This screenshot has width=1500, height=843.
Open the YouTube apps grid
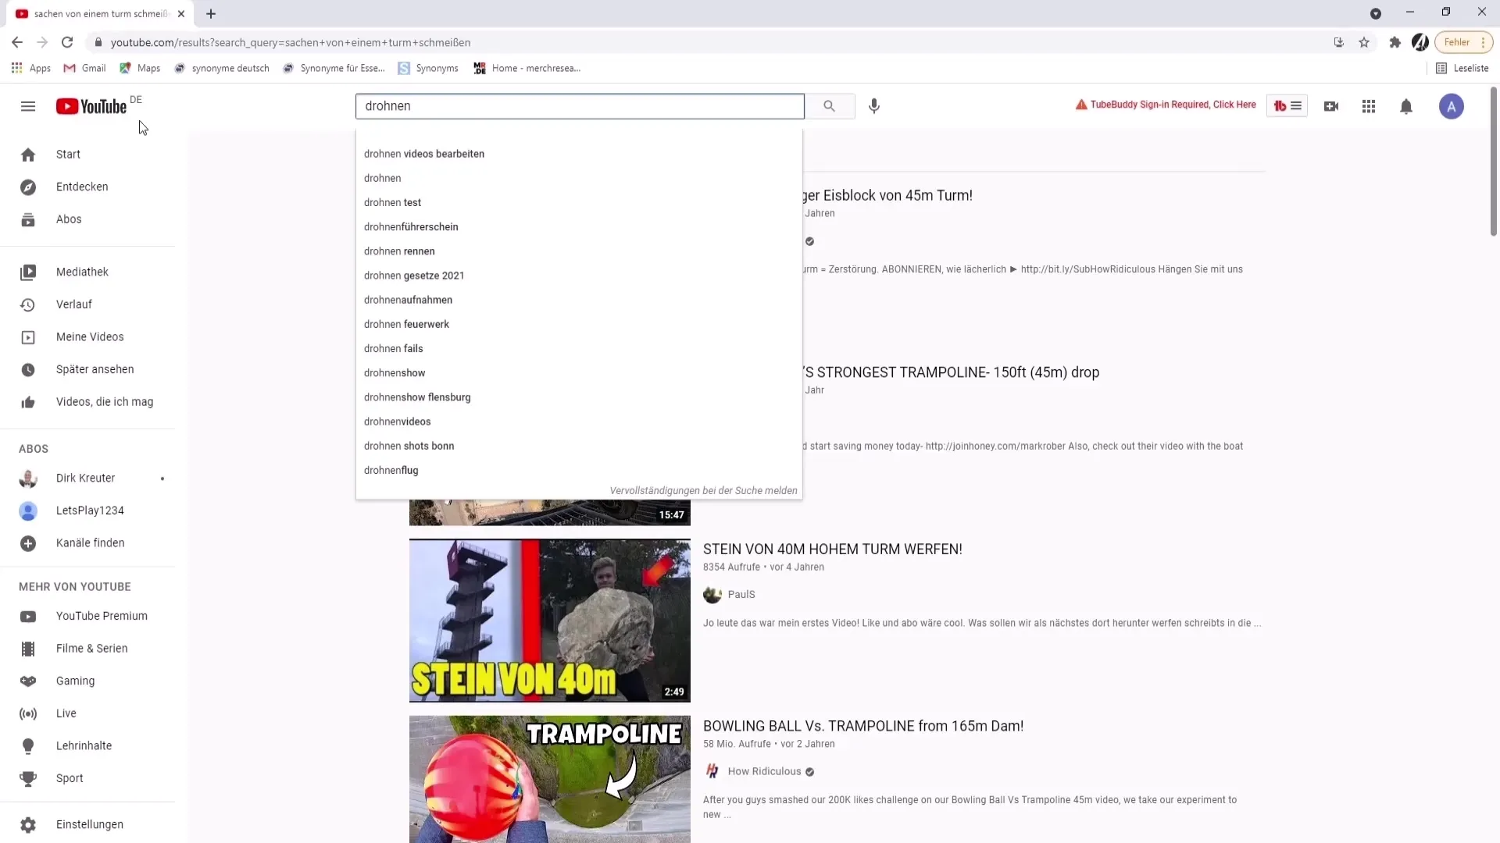click(1369, 106)
